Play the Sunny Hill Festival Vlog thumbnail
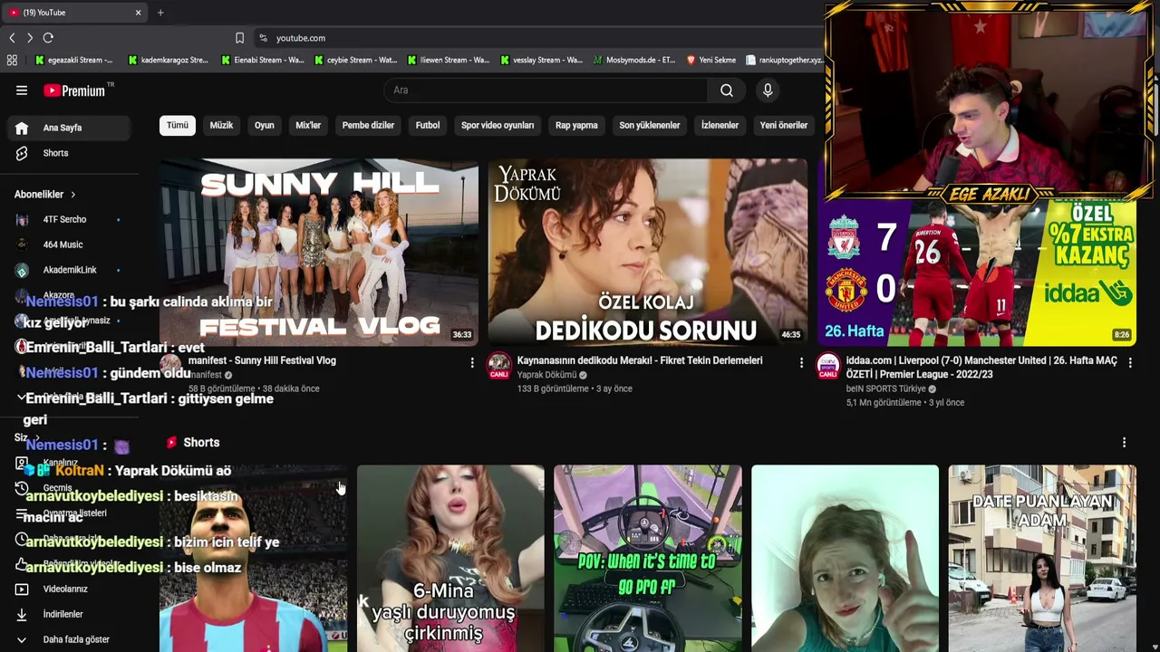 coord(319,253)
